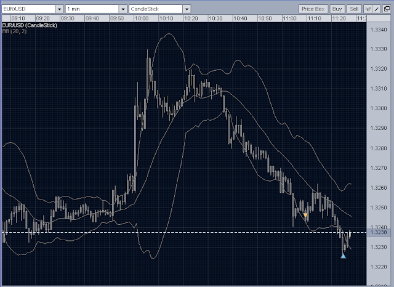Click the 1 min timeframe combo field
Viewport: 394px width, 287px height.
point(92,9)
